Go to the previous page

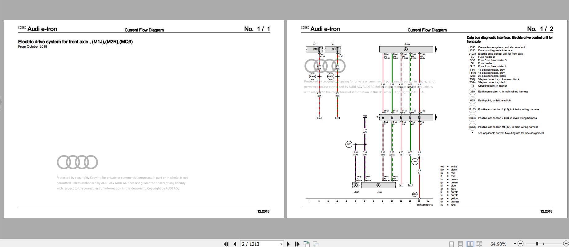coord(235,244)
